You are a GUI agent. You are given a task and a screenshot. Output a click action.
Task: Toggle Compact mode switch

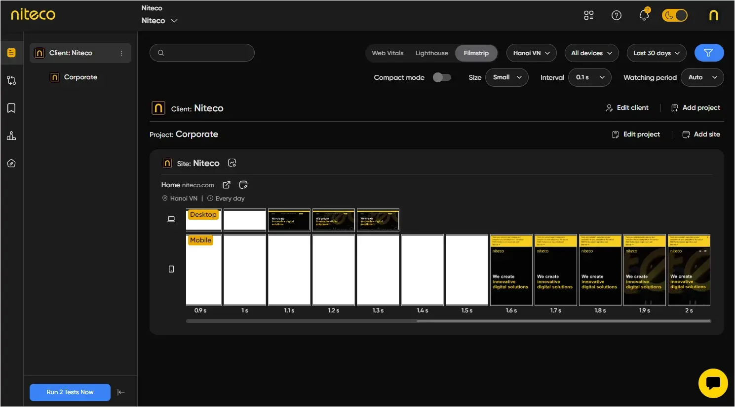[442, 77]
